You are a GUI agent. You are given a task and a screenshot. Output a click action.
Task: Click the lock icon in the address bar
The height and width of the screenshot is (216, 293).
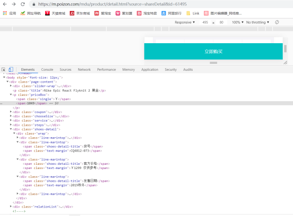(34, 4)
